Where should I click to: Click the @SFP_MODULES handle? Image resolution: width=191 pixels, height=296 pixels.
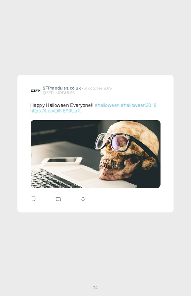click(x=58, y=93)
